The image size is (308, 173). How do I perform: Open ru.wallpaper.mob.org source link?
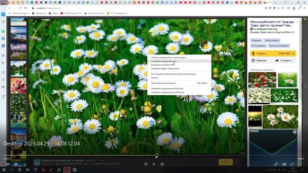(265, 29)
